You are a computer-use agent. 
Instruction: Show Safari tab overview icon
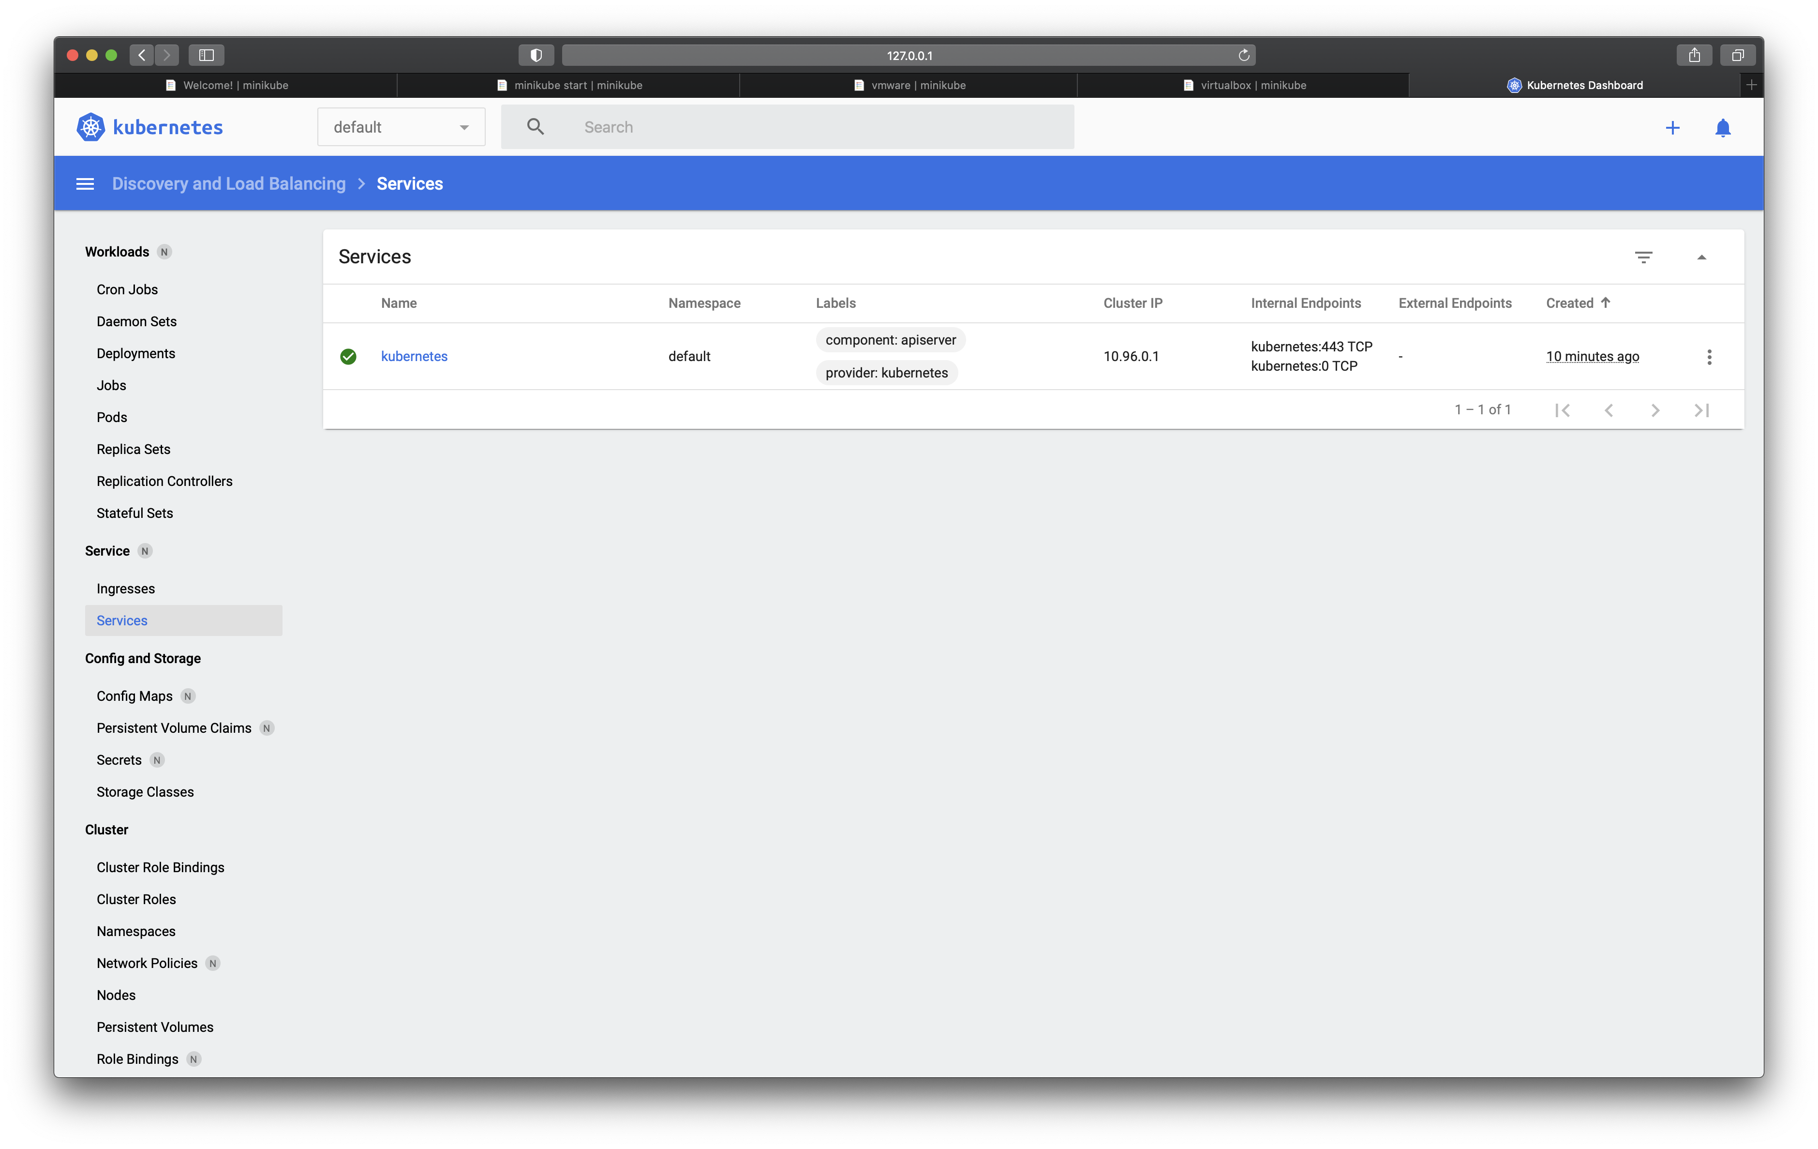(1737, 55)
